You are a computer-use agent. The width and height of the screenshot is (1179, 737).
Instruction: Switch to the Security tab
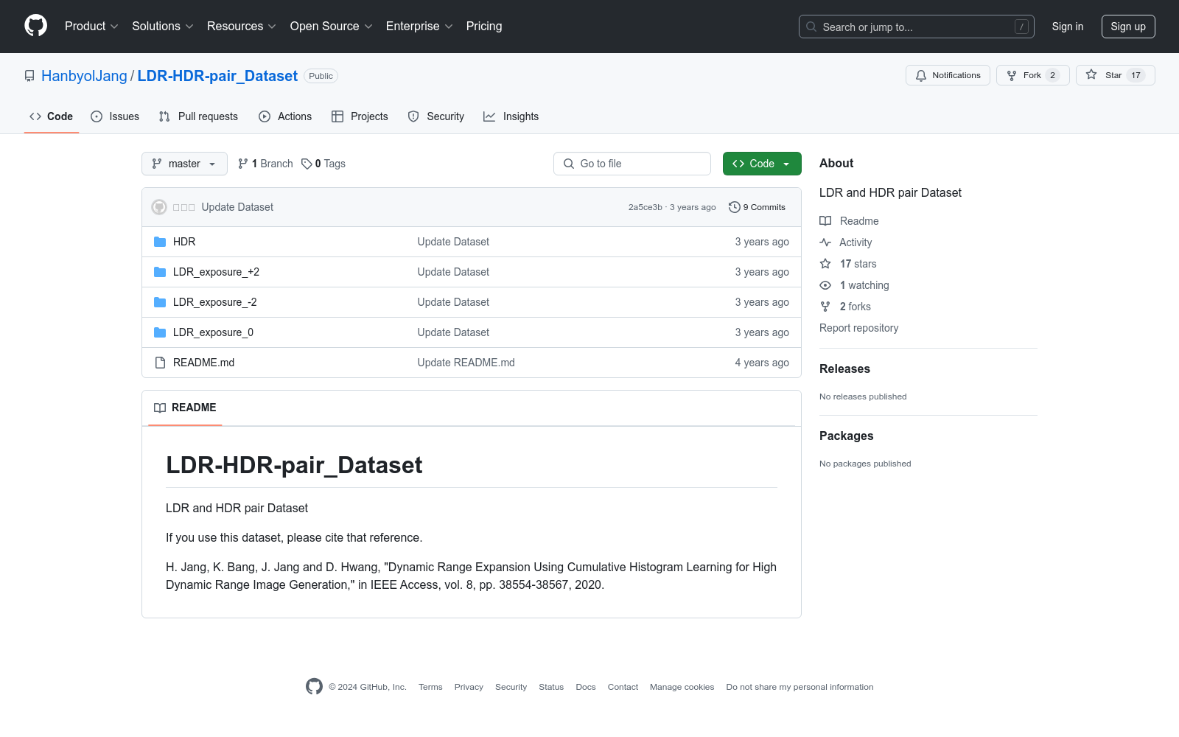click(436, 116)
